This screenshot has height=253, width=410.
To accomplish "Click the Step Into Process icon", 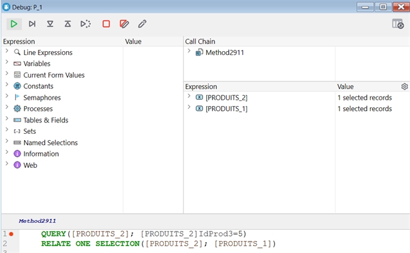I will tap(85, 24).
